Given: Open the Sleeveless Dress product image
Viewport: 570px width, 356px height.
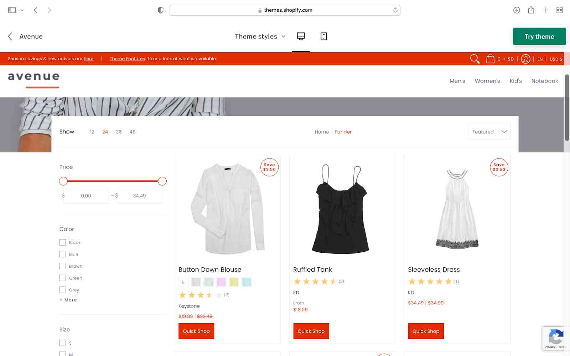Looking at the screenshot, I should point(457,209).
